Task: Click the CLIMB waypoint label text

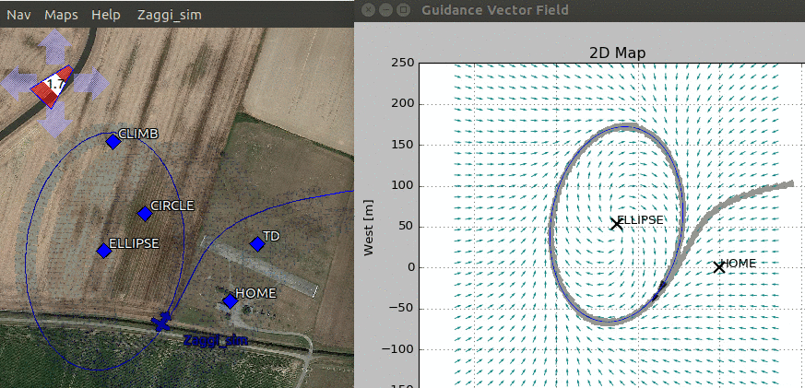Action: (138, 134)
